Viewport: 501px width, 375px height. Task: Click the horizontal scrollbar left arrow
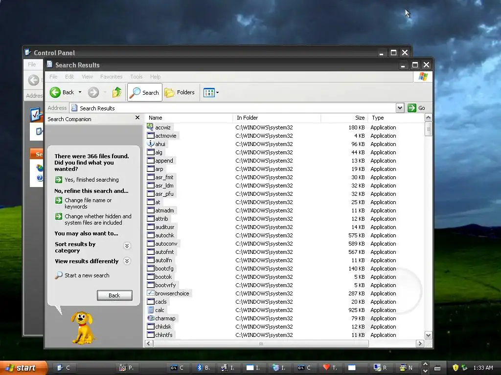tap(149, 343)
